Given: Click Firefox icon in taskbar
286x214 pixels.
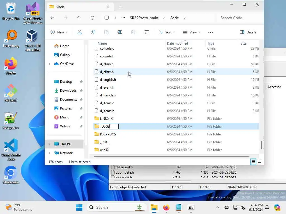Looking at the screenshot, I should (x=166, y=207).
